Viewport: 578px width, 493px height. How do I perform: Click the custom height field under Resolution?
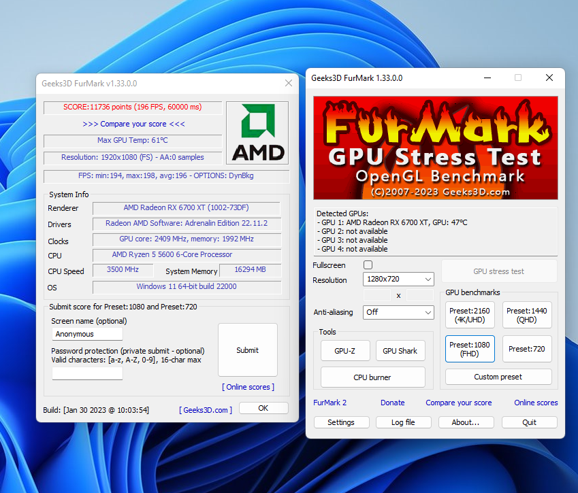[x=420, y=295]
